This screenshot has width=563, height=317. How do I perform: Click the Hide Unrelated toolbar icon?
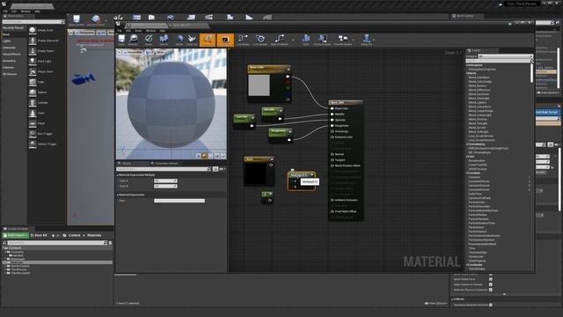click(280, 40)
